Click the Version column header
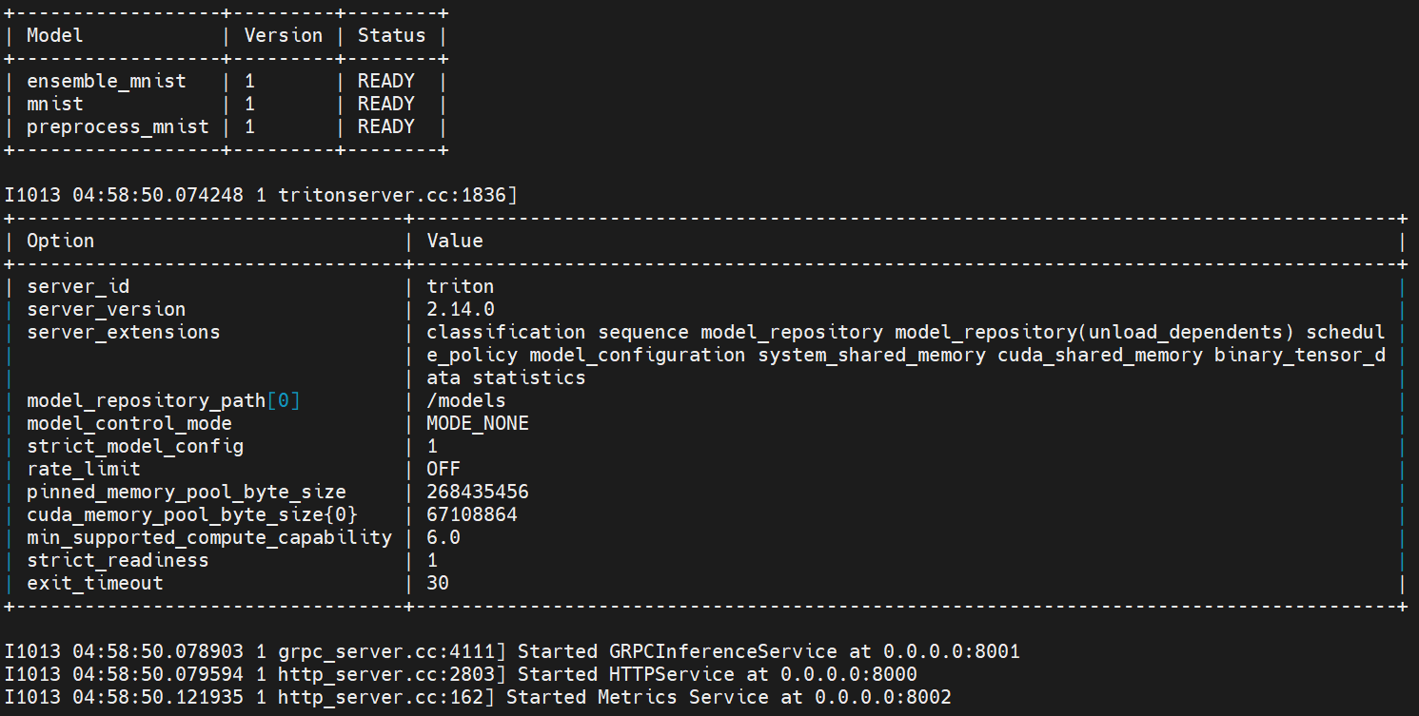The width and height of the screenshot is (1419, 716). coord(283,35)
